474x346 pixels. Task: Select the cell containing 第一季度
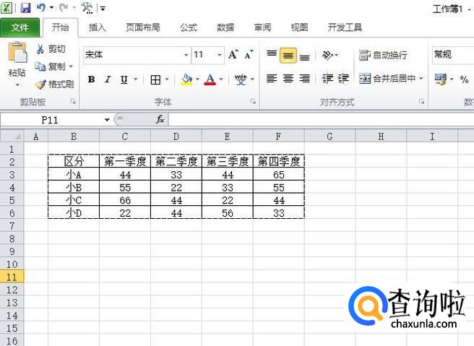click(125, 161)
